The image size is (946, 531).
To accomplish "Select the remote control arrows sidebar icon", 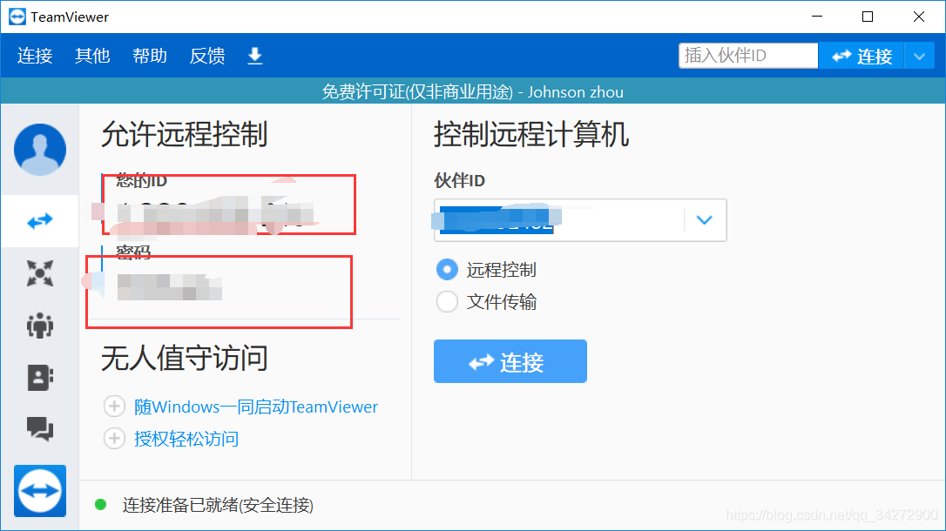I will click(x=40, y=221).
